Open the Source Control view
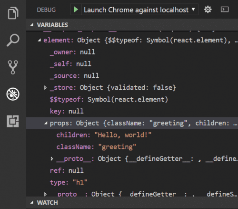Image resolution: width=238 pixels, height=209 pixels. point(13,67)
